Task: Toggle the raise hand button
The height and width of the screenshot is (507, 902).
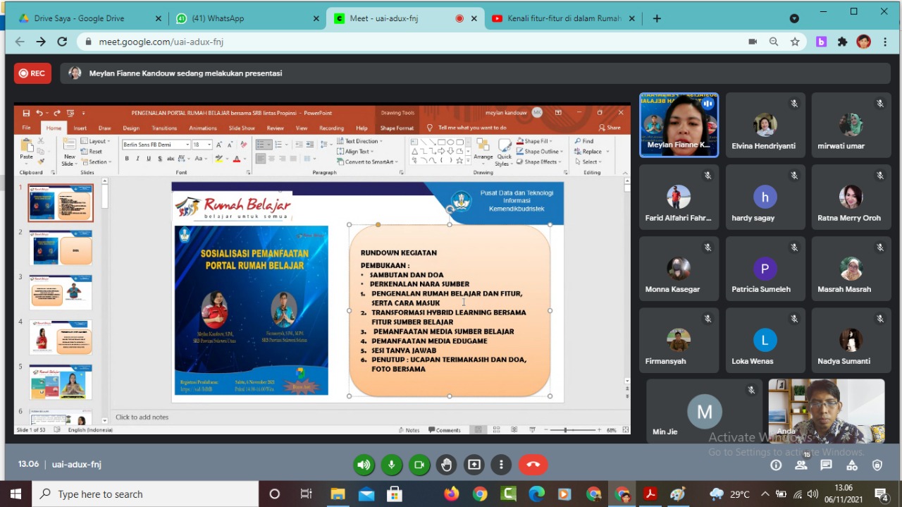Action: [447, 465]
